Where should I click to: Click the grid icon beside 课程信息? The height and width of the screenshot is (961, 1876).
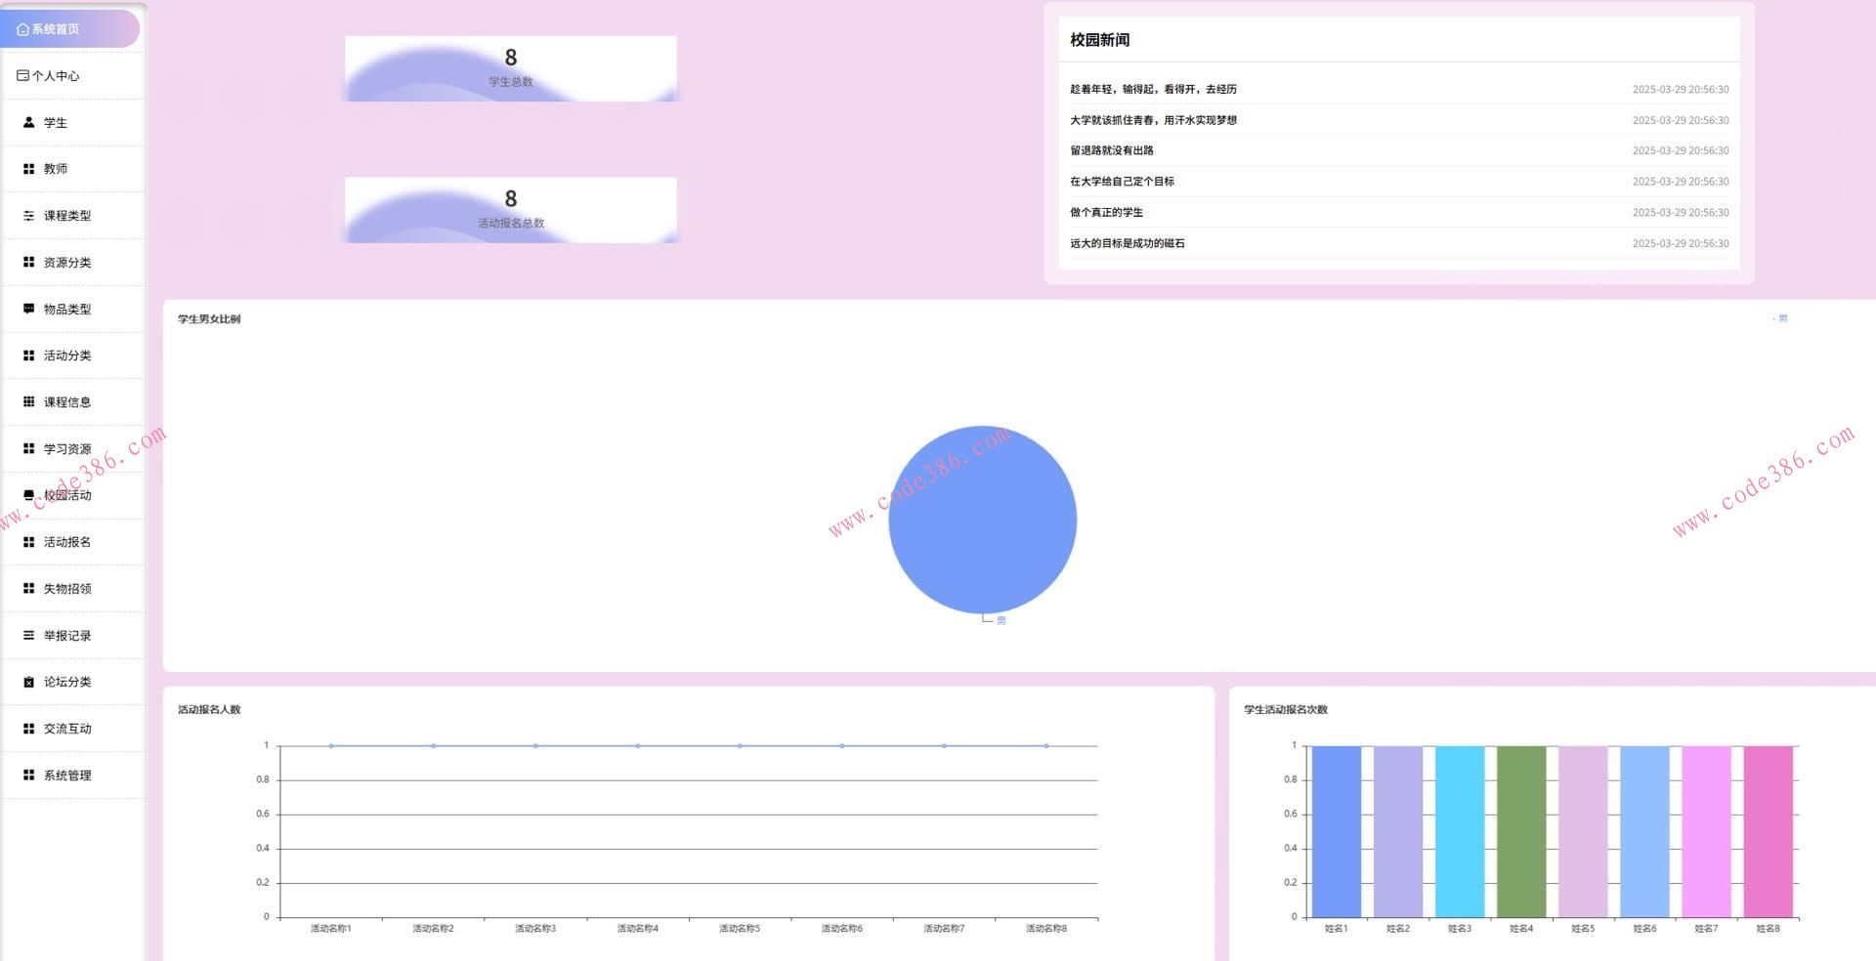coord(29,401)
